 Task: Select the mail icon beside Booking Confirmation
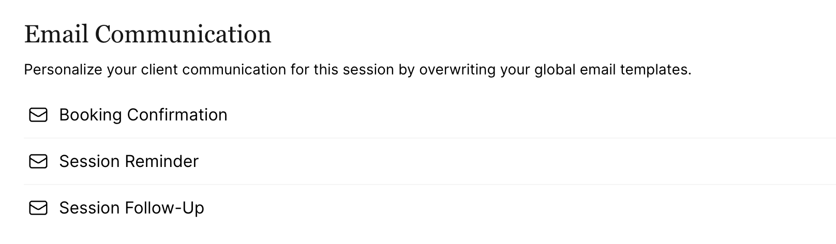(x=38, y=115)
